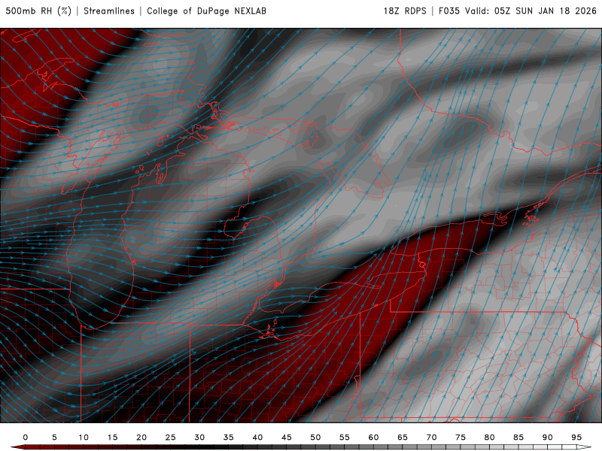This screenshot has width=602, height=451.
Task: Select the "18Z RDPS" model run label
Action: point(405,11)
